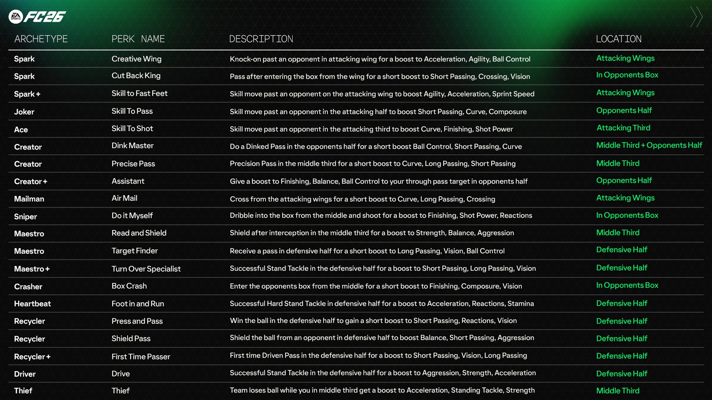The width and height of the screenshot is (712, 400).
Task: Click Opponents Half location for Assistant
Action: 624,180
